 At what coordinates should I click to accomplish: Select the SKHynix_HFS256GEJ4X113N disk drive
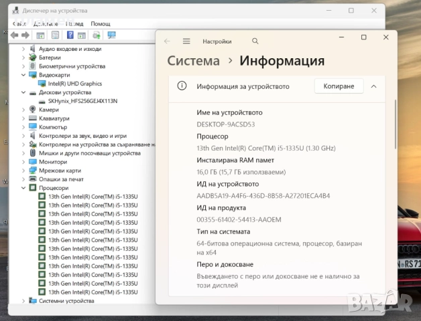tap(82, 101)
